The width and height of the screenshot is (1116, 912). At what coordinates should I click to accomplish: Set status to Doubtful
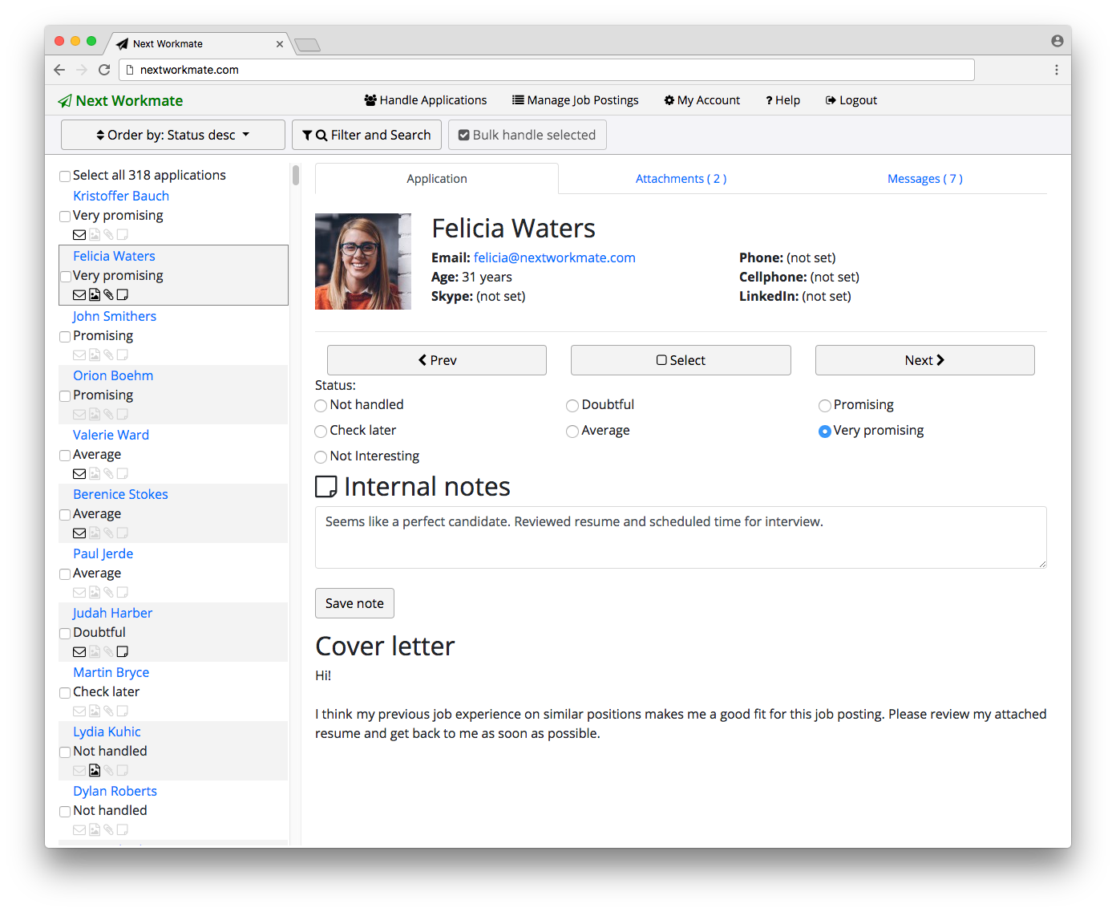pos(572,406)
